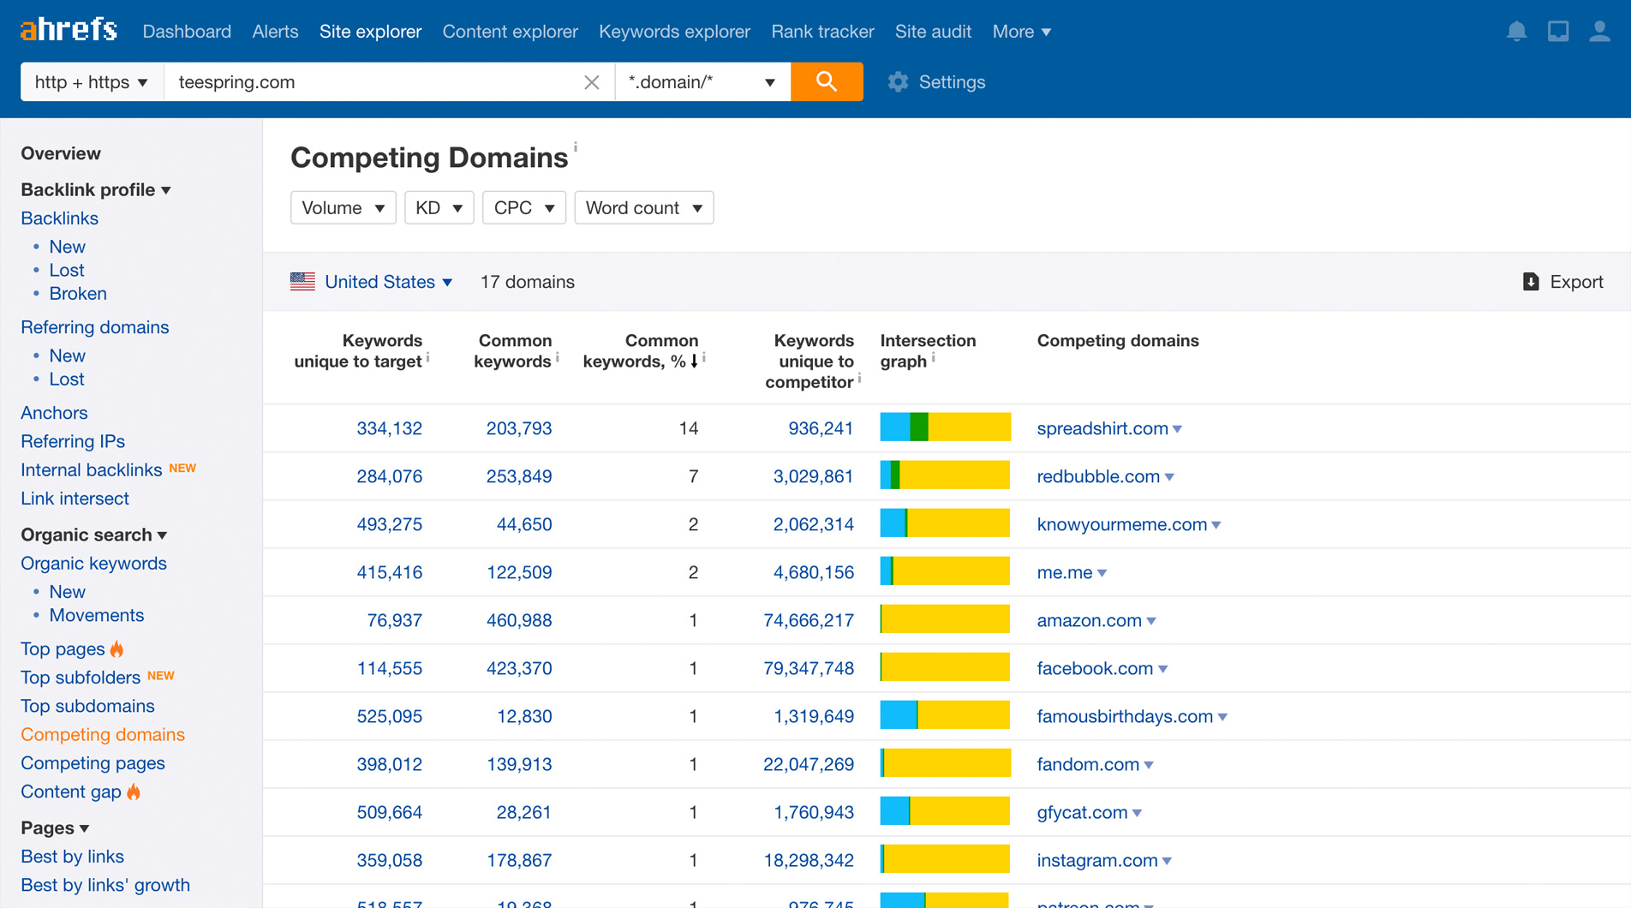This screenshot has width=1631, height=908.
Task: Open the Overview sidebar item
Action: (x=61, y=153)
